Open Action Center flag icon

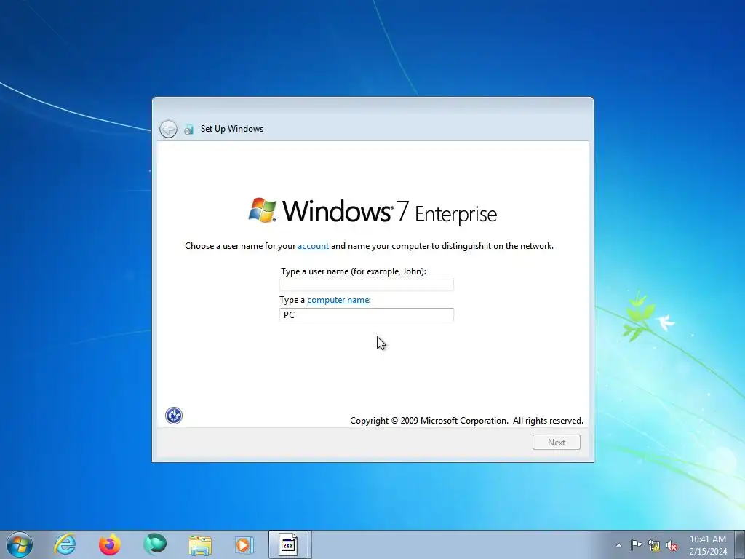pos(636,545)
